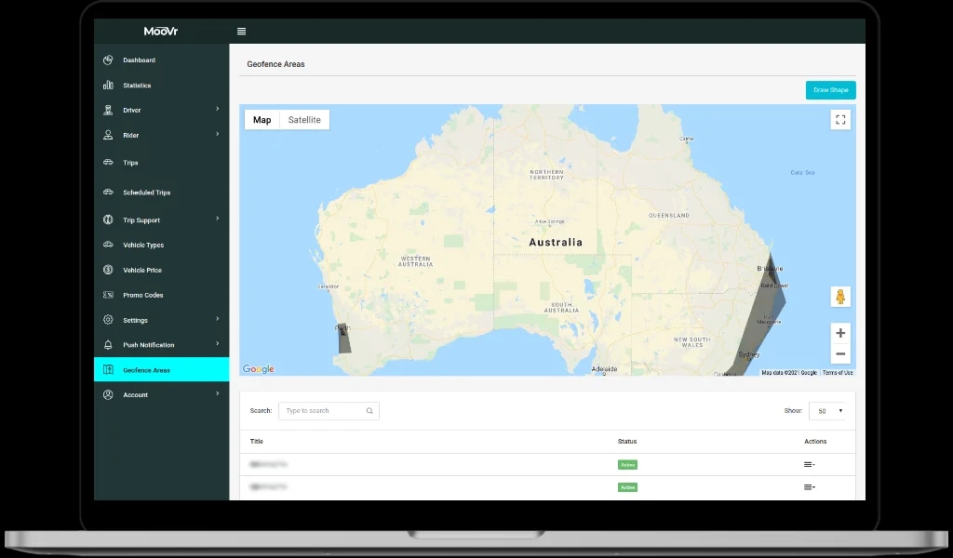Image resolution: width=953 pixels, height=558 pixels.
Task: Click the Push Notification bell icon
Action: coord(108,345)
